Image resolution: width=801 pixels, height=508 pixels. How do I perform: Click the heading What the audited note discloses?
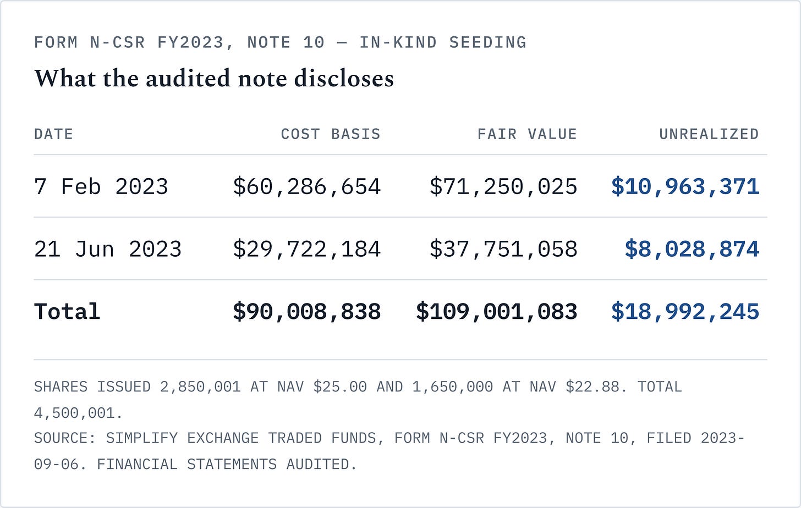pos(214,78)
